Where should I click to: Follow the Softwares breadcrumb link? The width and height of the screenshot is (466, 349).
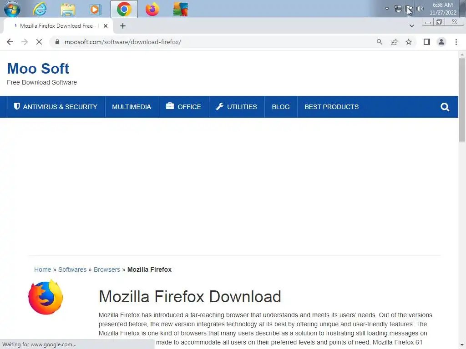tap(72, 269)
